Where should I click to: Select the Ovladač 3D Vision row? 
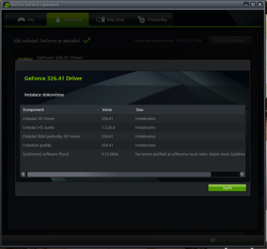pos(133,119)
